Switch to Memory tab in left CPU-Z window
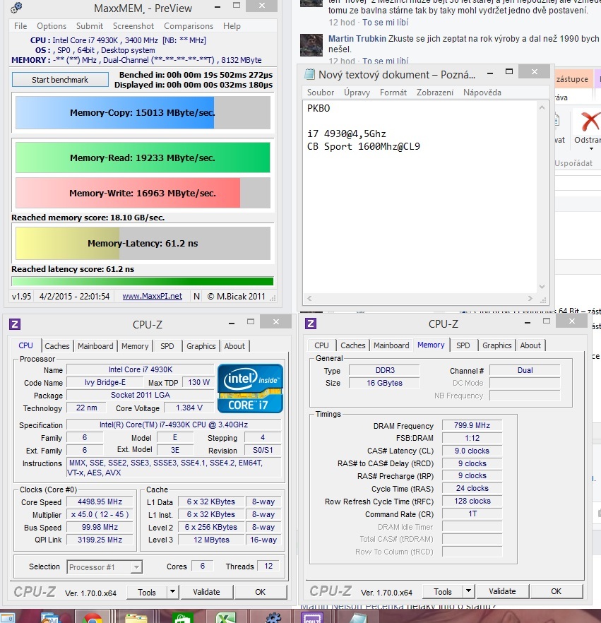Image resolution: width=601 pixels, height=623 pixels. click(x=135, y=345)
